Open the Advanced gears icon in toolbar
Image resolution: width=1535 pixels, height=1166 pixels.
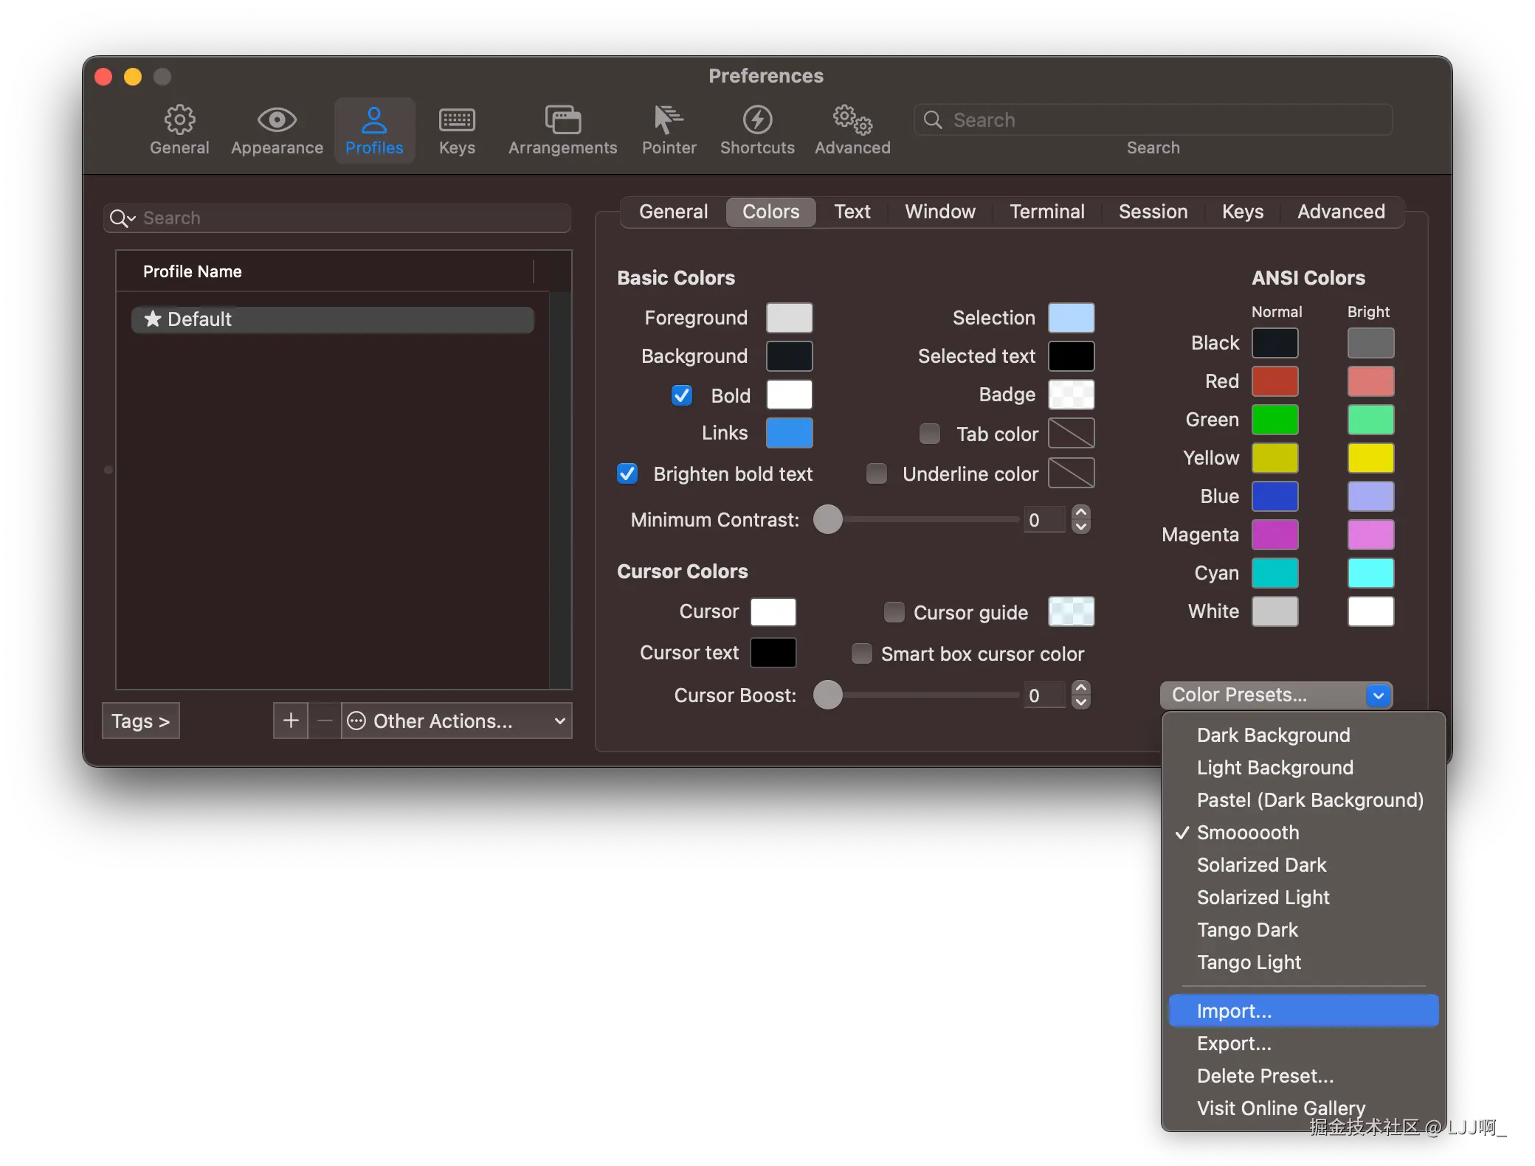tap(852, 120)
